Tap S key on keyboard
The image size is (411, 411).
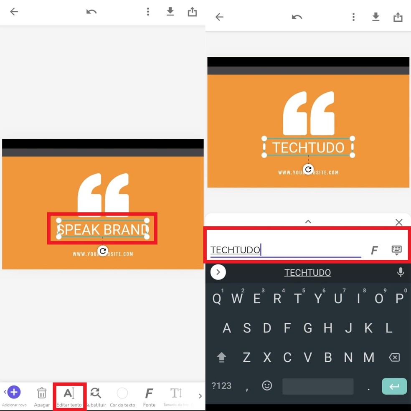coord(247,328)
